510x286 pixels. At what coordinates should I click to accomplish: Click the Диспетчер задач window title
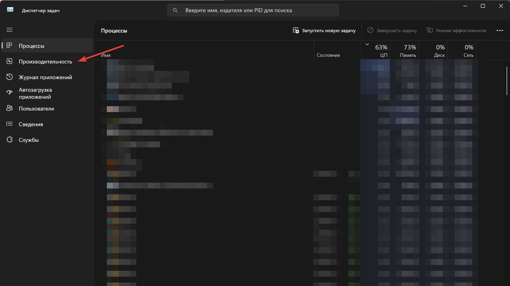tap(41, 11)
